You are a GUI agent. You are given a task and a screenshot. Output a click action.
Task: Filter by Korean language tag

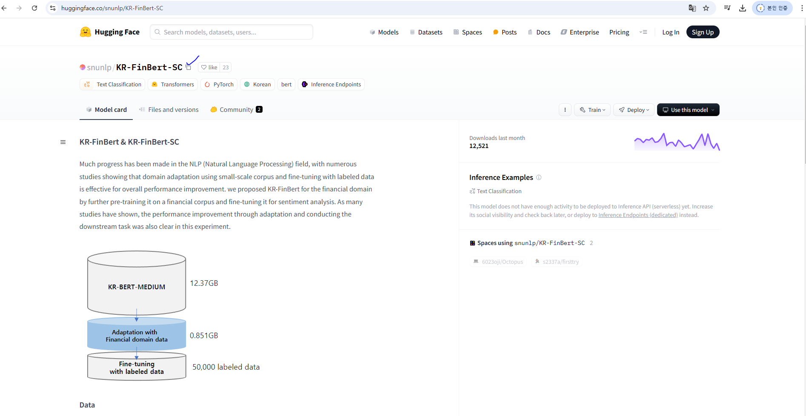click(257, 84)
